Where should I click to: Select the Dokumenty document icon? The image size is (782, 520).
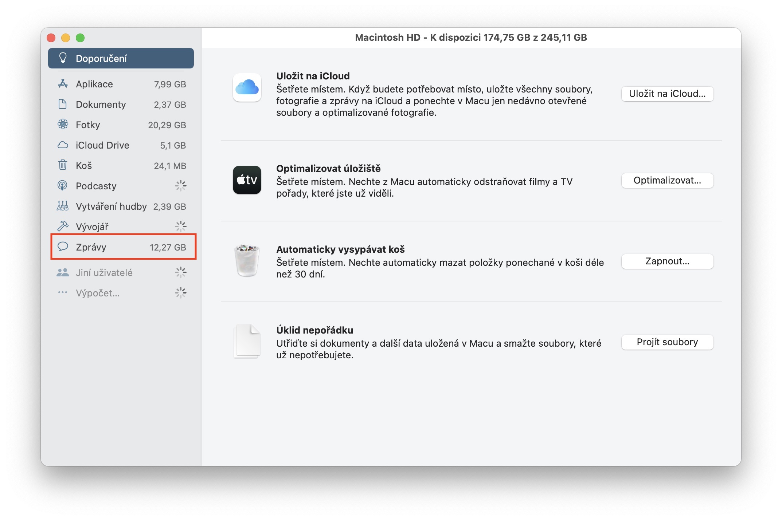coord(63,104)
